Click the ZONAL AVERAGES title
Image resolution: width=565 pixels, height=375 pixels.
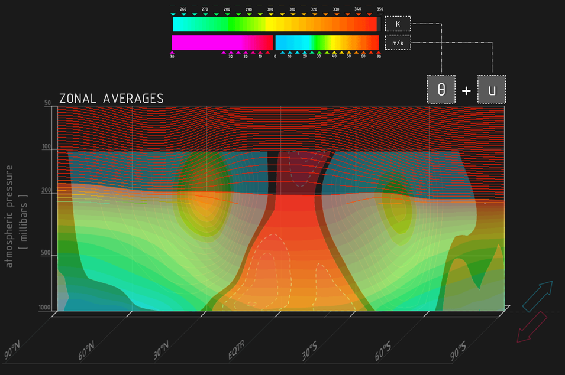(x=111, y=99)
